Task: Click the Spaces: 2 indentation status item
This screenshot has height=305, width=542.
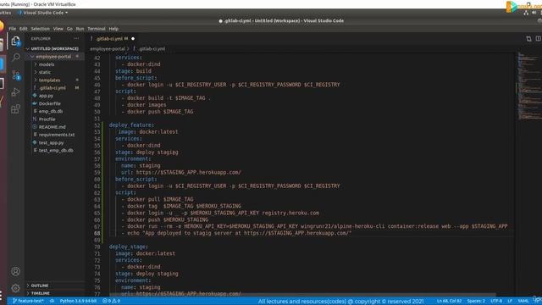Action: click(x=476, y=301)
